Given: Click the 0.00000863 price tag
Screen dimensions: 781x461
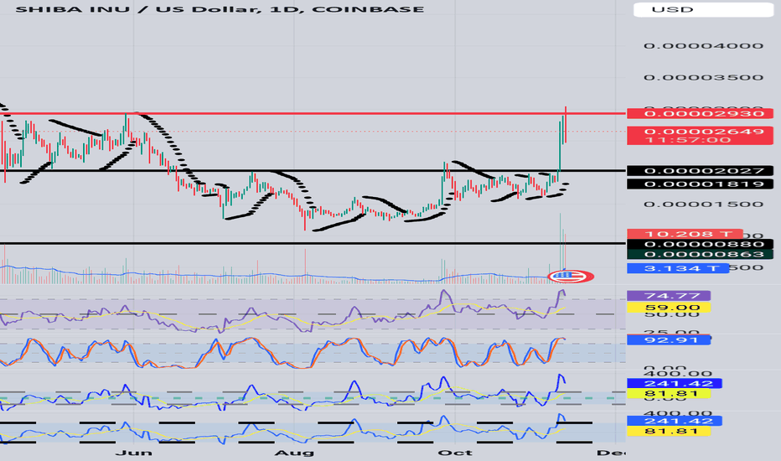Looking at the screenshot, I should click(700, 254).
